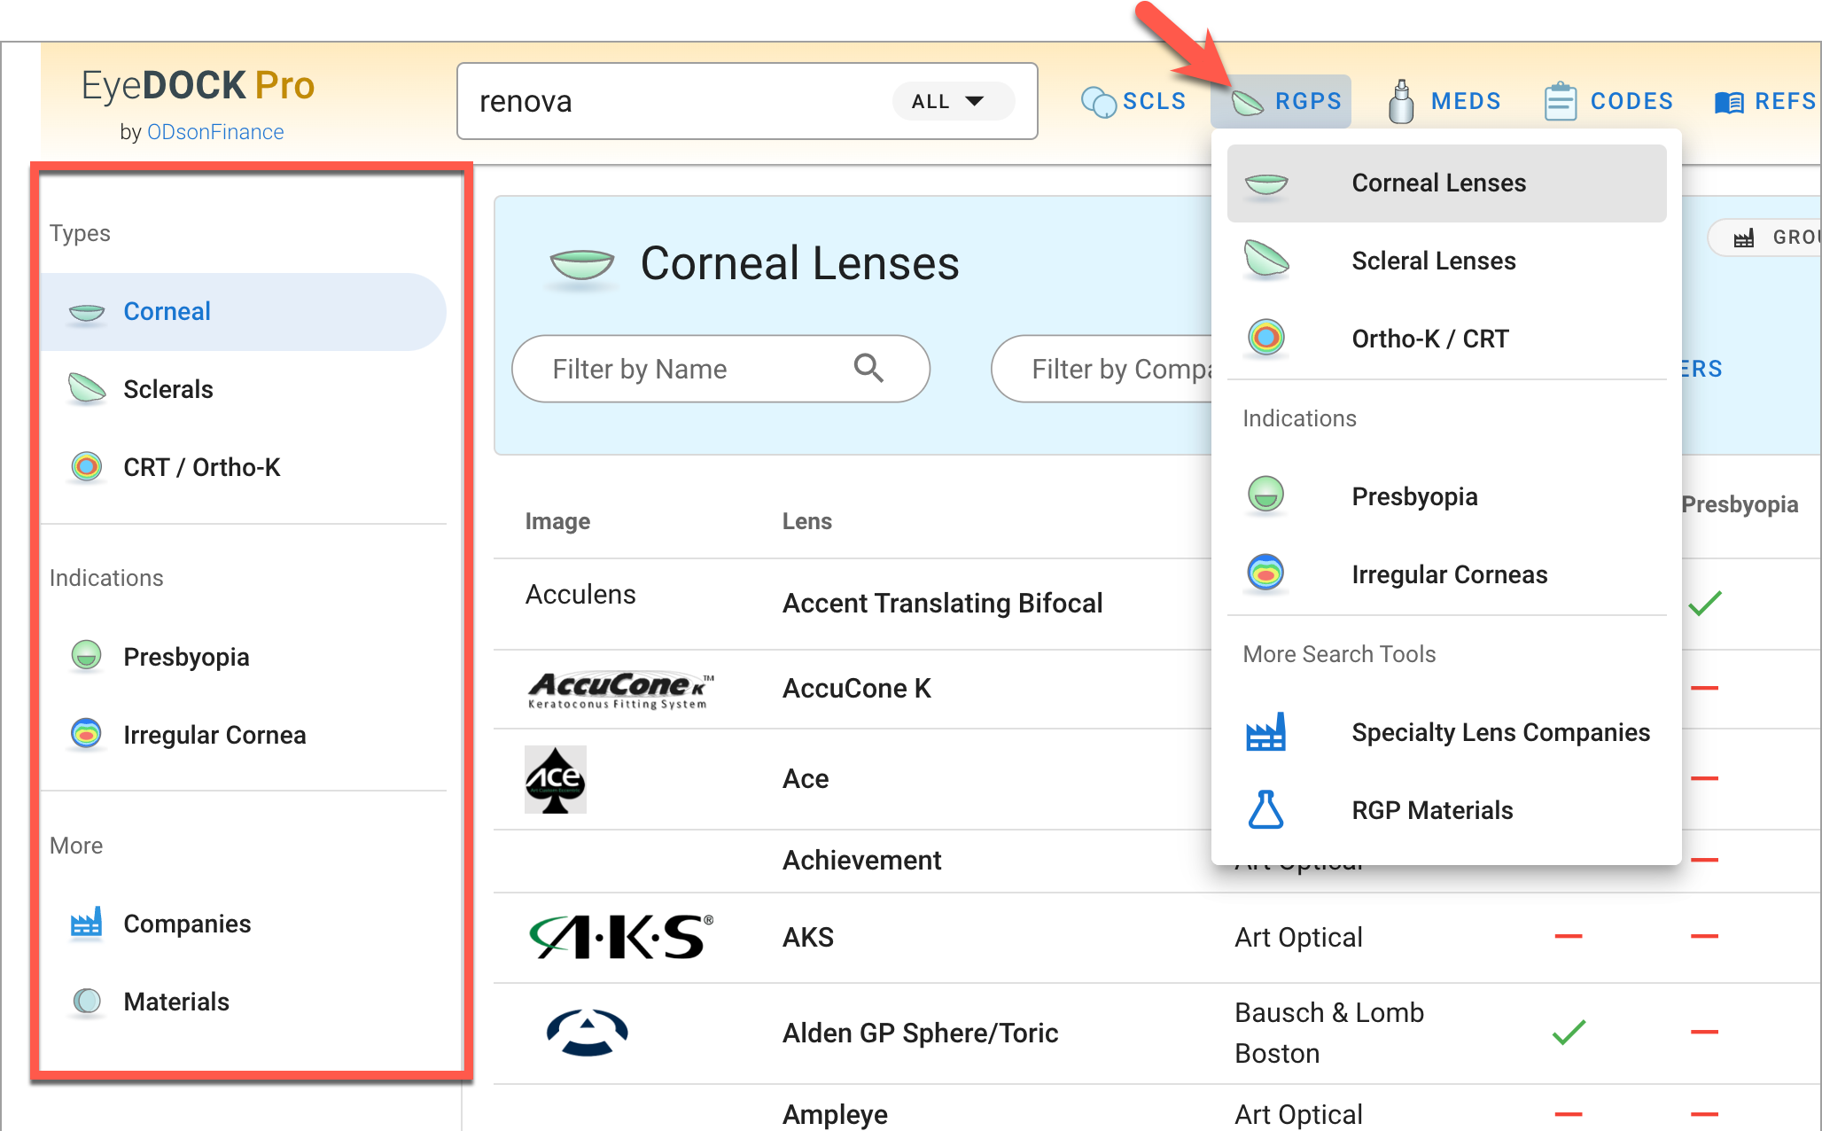Viewport: 1822px width, 1131px height.
Task: Open the MEDS section in top bar
Action: [x=1444, y=102]
